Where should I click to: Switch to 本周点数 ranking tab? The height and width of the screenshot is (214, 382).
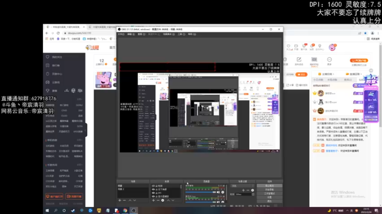332,80
